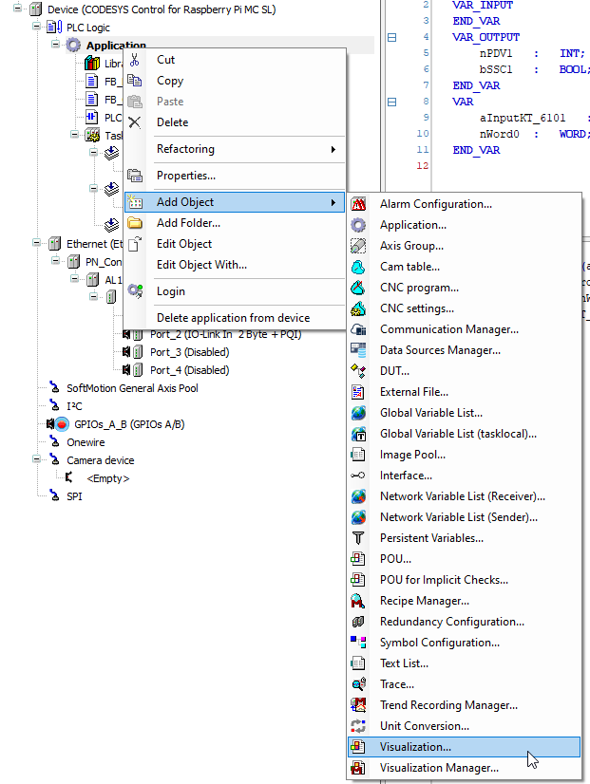Click the scissors Cut icon
Viewport: 590px width, 784px height.
point(134,60)
